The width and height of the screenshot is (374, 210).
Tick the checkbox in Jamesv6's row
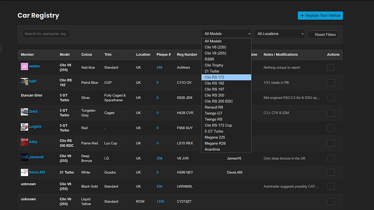pos(331,159)
